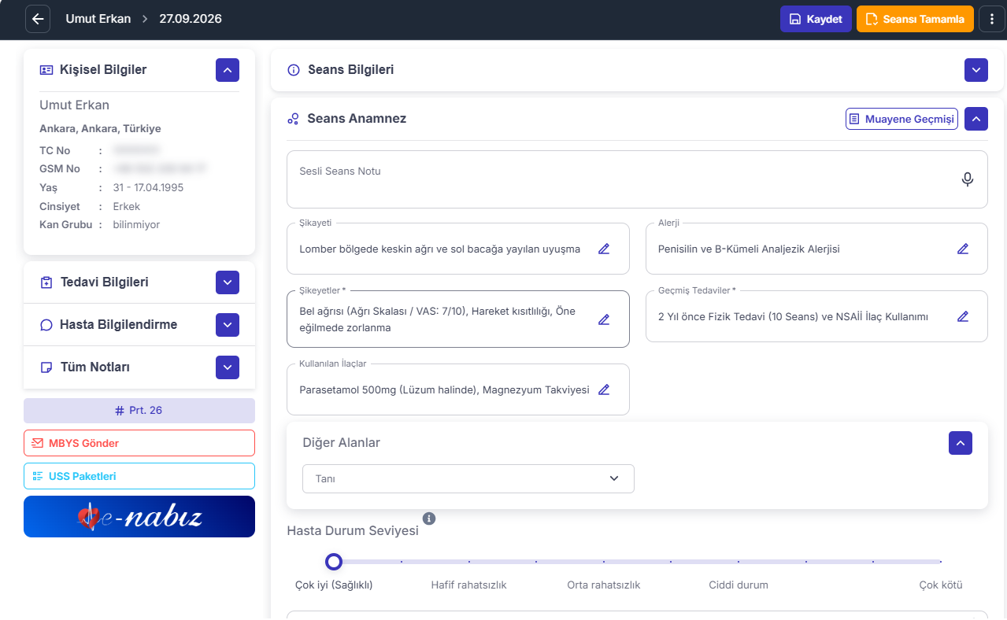The height and width of the screenshot is (620, 1007).
Task: Edit the Şikeyetler field with pencil icon
Action: [604, 319]
